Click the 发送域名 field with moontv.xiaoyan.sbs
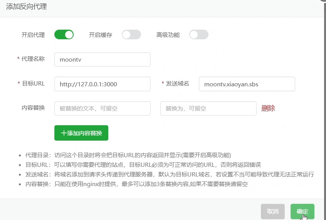This screenshot has width=326, height=220. [x=247, y=84]
